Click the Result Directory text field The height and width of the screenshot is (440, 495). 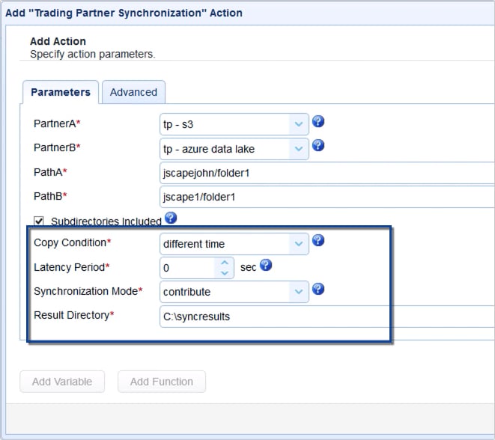(x=327, y=316)
